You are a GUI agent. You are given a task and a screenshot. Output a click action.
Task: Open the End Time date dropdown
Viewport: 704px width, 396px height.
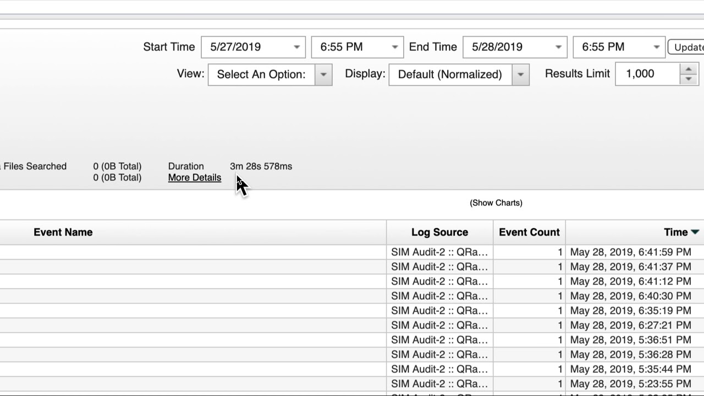[x=558, y=47]
